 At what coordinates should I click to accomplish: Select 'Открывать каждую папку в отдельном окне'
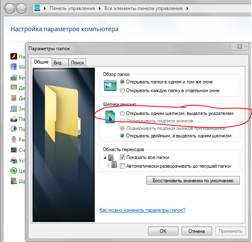[122, 90]
